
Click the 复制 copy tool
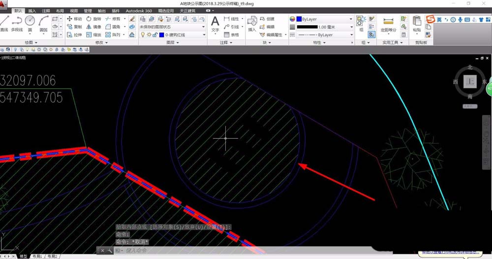tap(74, 27)
